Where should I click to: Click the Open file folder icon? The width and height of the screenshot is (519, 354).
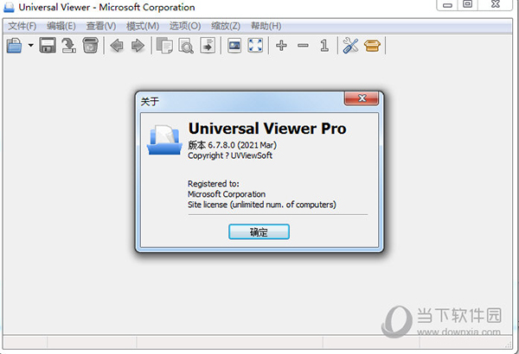click(14, 45)
